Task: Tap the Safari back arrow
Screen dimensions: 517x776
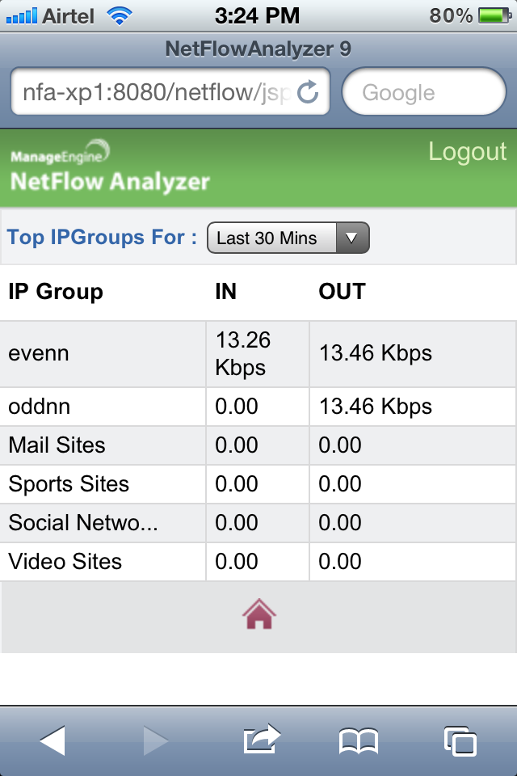Action: [53, 741]
